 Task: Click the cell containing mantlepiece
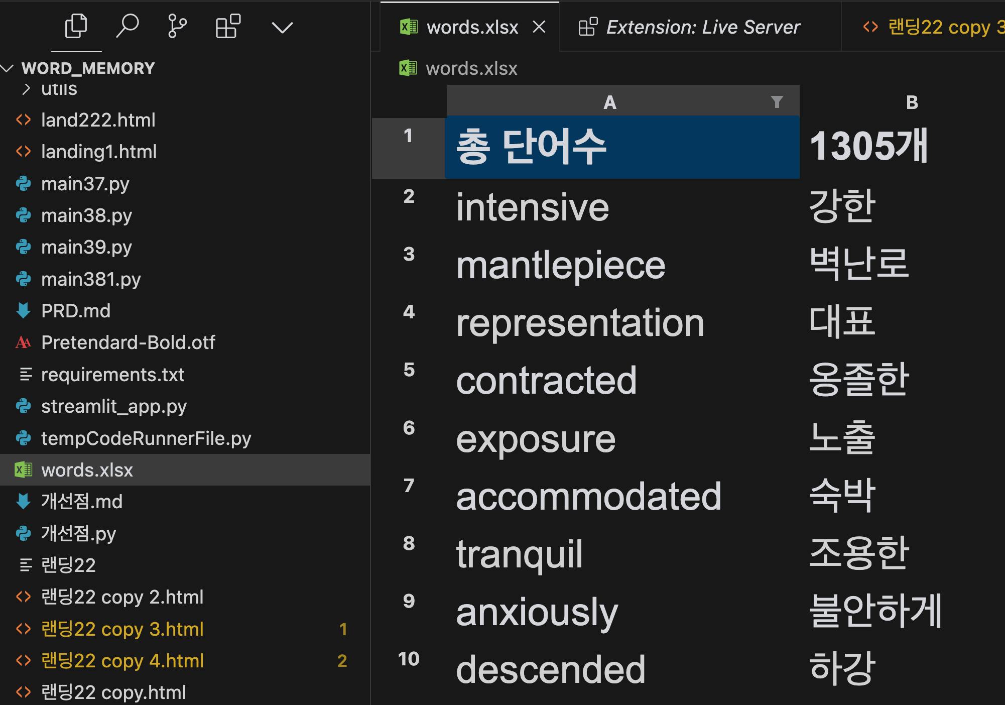point(560,265)
